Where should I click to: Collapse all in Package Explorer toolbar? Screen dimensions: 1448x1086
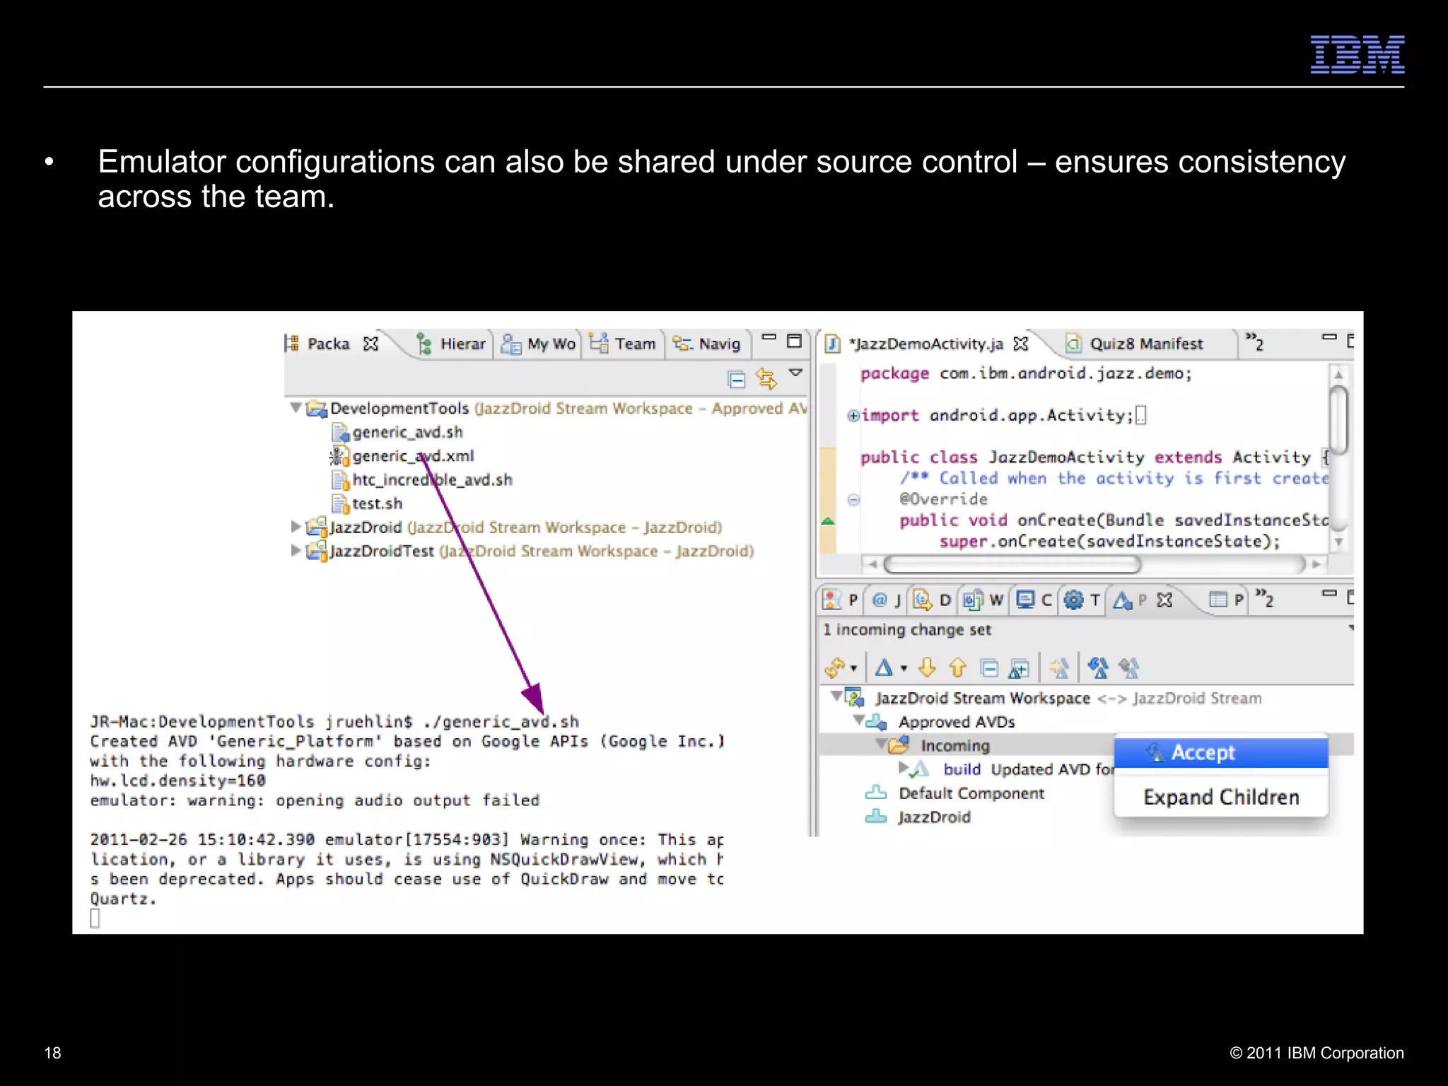click(x=737, y=380)
